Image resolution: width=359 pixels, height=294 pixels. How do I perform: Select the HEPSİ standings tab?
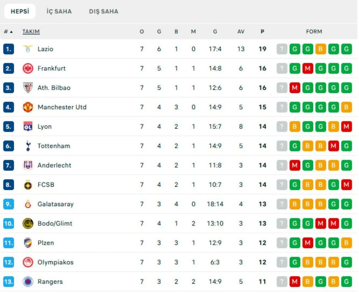(x=20, y=12)
